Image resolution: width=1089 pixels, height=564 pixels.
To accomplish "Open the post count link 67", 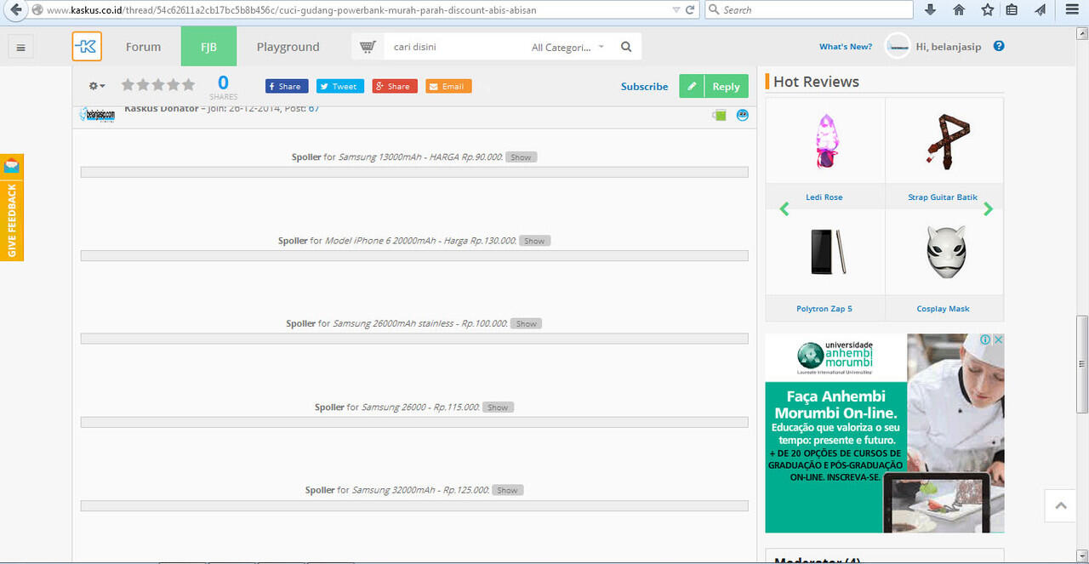I will [314, 109].
